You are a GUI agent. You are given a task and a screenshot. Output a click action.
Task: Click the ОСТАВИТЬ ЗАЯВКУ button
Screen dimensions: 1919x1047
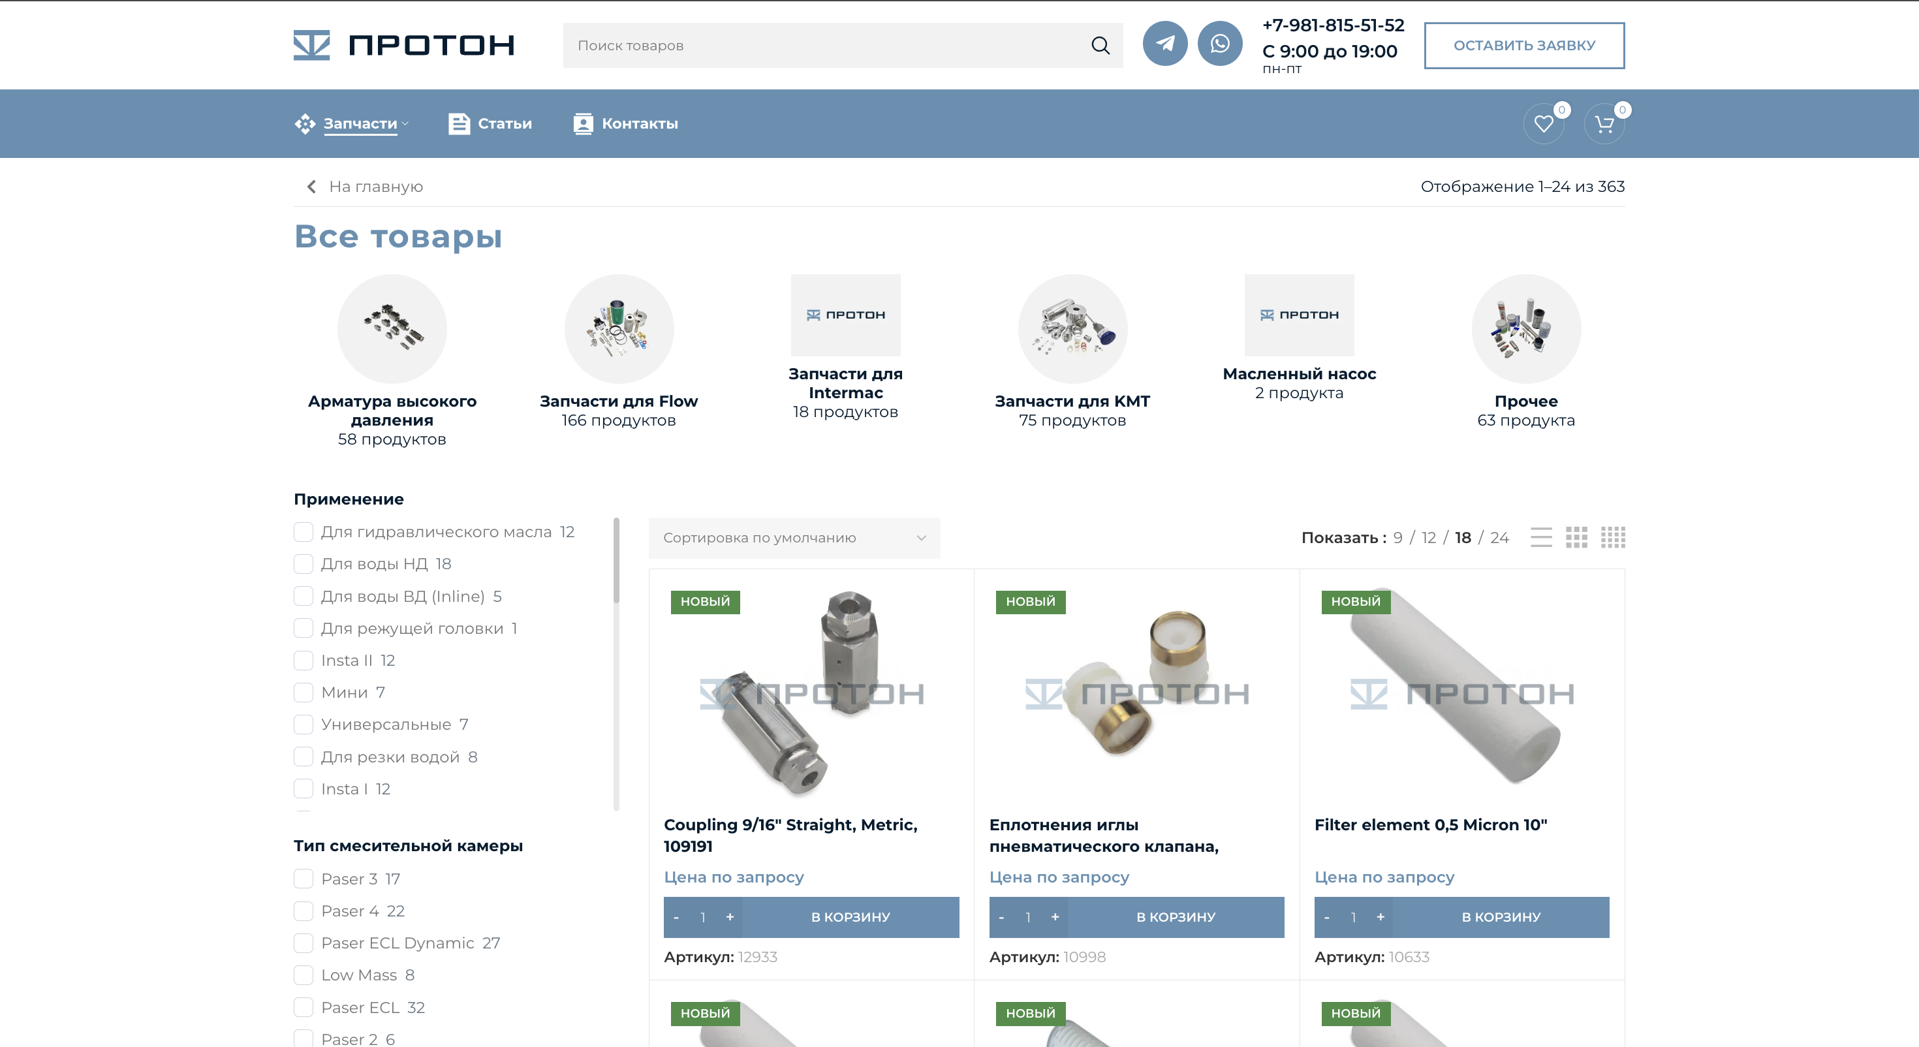1524,46
